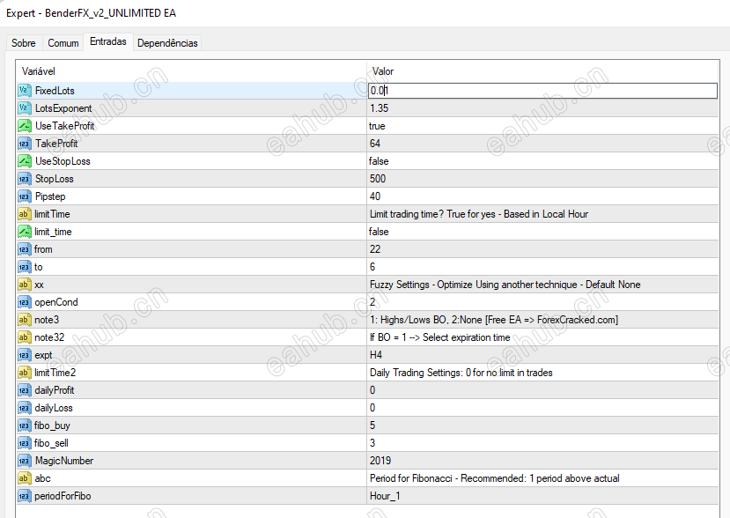The width and height of the screenshot is (730, 518).
Task: Click the UseStopLoss boolean icon
Action: 24,161
